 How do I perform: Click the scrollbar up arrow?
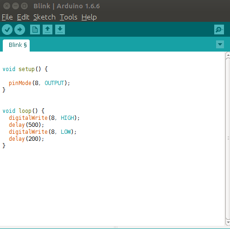(228, 55)
